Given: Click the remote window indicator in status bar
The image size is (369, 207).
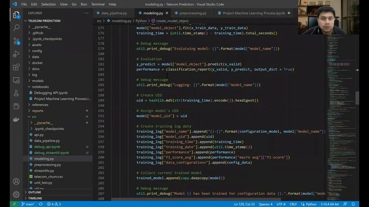Looking at the screenshot, I should tap(14, 204).
